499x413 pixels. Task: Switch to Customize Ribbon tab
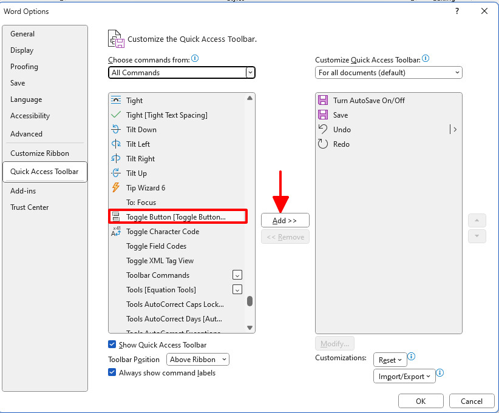pos(45,153)
